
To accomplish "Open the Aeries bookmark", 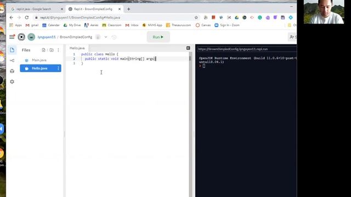I will [x=92, y=25].
